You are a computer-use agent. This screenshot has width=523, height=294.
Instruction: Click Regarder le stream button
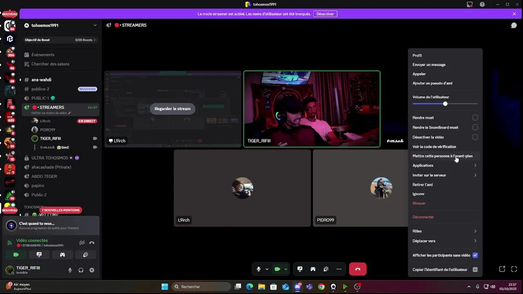coord(172,109)
